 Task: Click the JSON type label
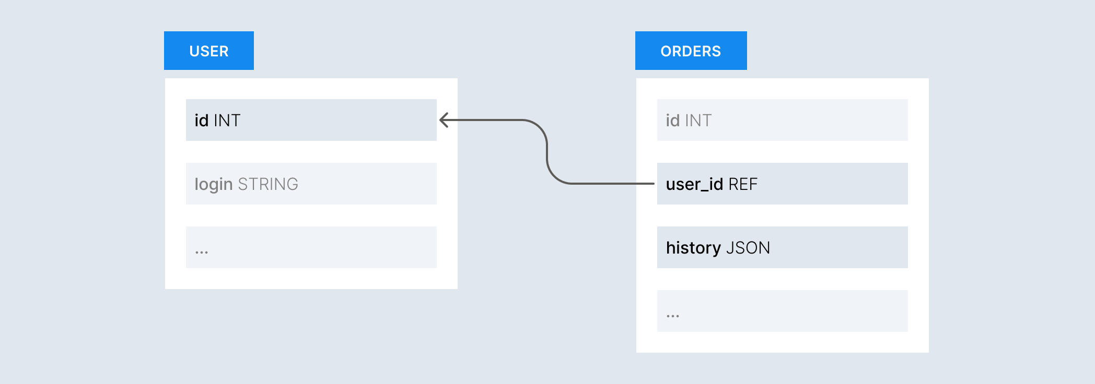[x=748, y=248]
